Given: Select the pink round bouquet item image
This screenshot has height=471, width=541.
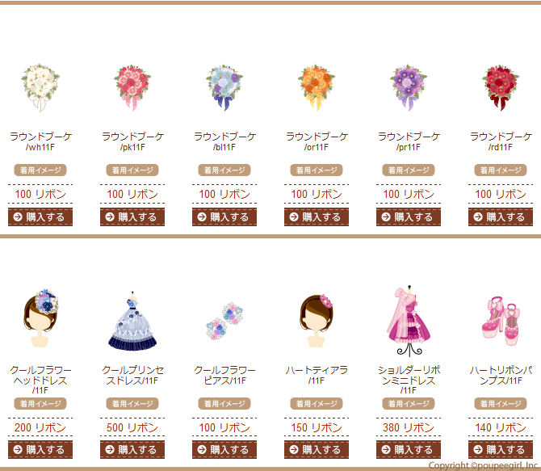Looking at the screenshot, I should click(x=132, y=87).
